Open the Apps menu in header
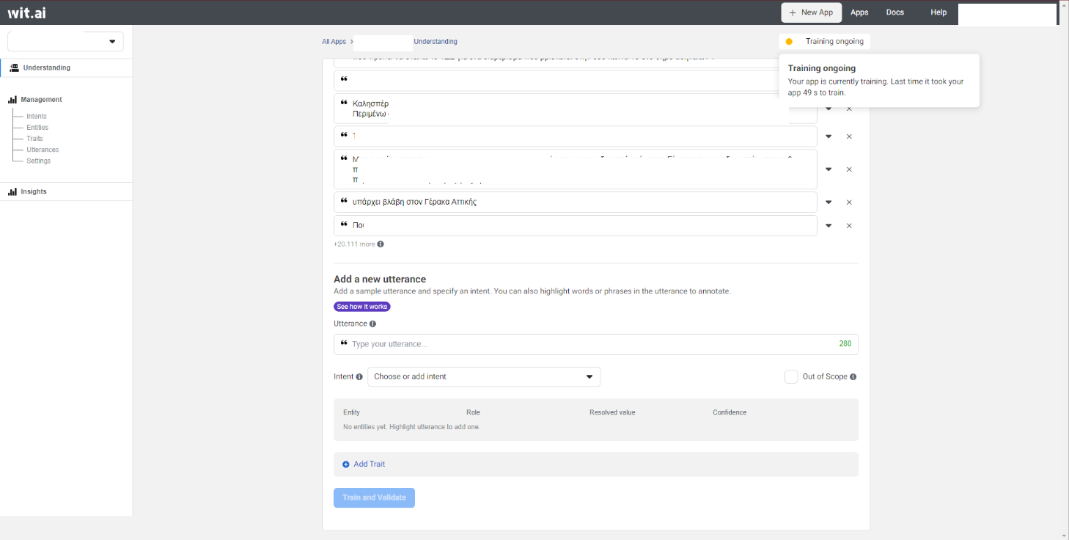 click(x=859, y=12)
